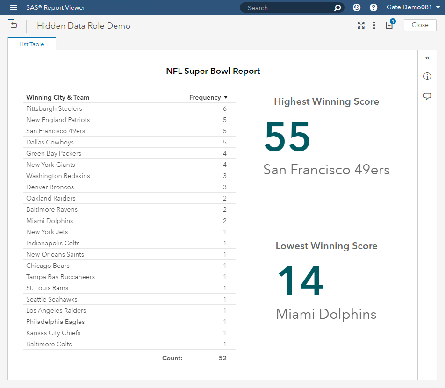Click the Hidden Data Role Demo title
Viewport: 445px width, 388px height.
click(x=84, y=26)
